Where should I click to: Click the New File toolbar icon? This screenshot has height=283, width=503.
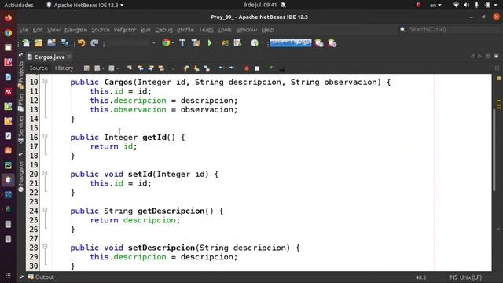click(x=26, y=43)
